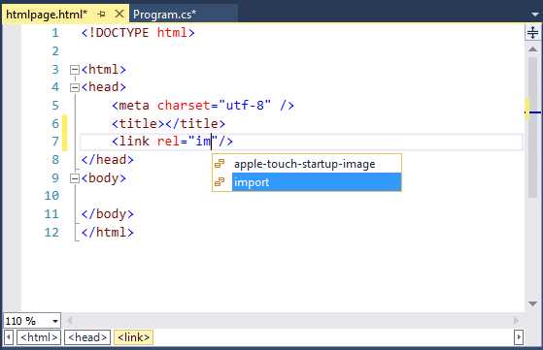This screenshot has width=543, height=350.
Task: Click the vertical scrollbar thumb
Action: pyautogui.click(x=532, y=127)
